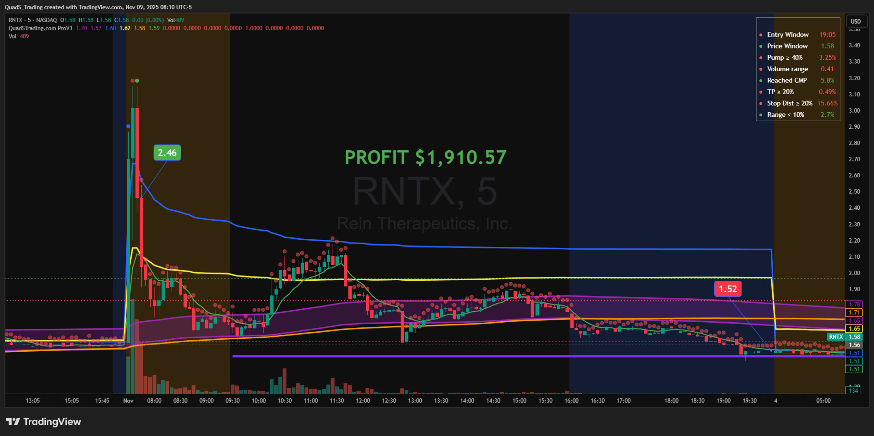Click the red bullet beside Entry Window
The image size is (874, 436).
pos(761,35)
